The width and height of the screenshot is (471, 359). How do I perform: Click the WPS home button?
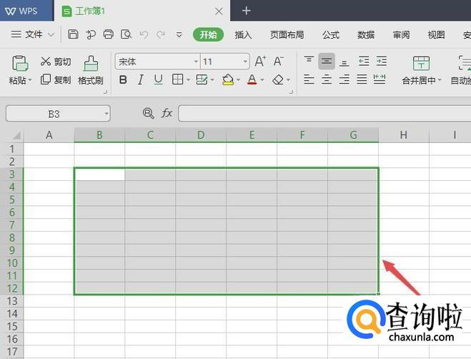(x=27, y=11)
